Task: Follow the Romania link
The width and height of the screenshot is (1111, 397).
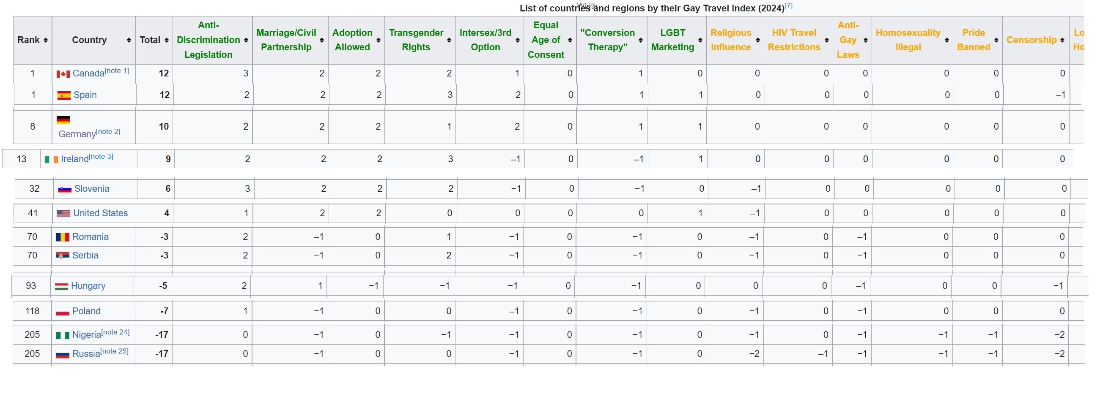Action: pyautogui.click(x=91, y=237)
